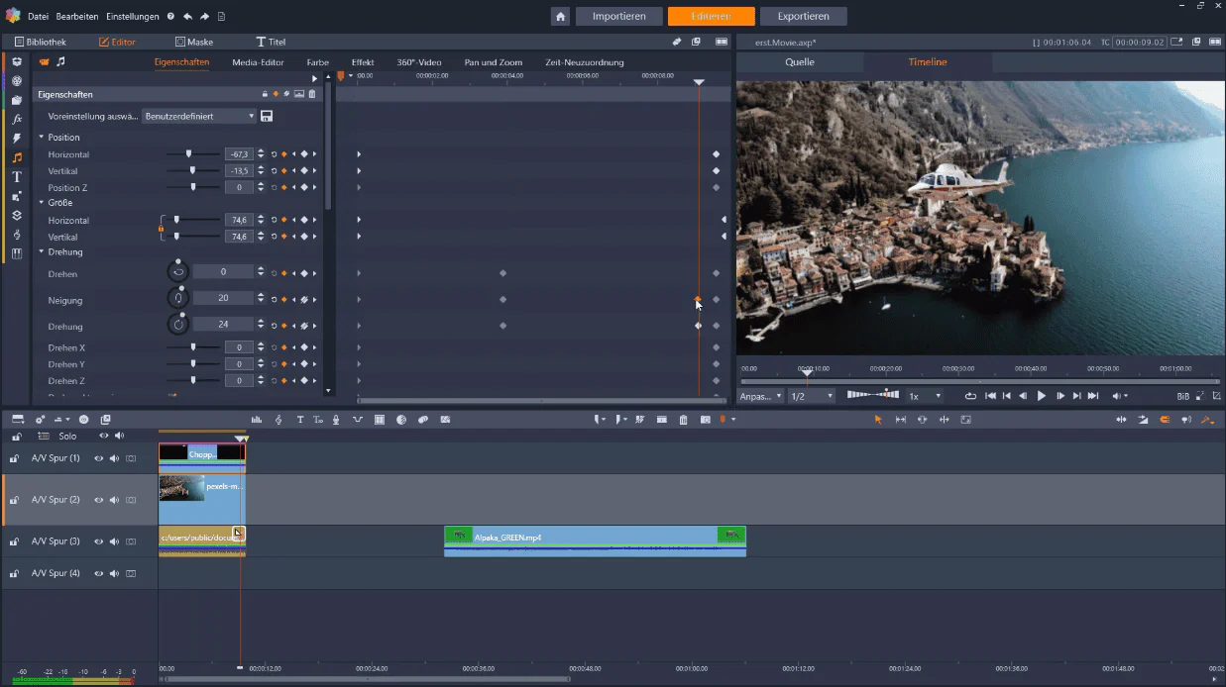
Task: Mute speaker on A/V Spur (3)
Action: point(114,541)
